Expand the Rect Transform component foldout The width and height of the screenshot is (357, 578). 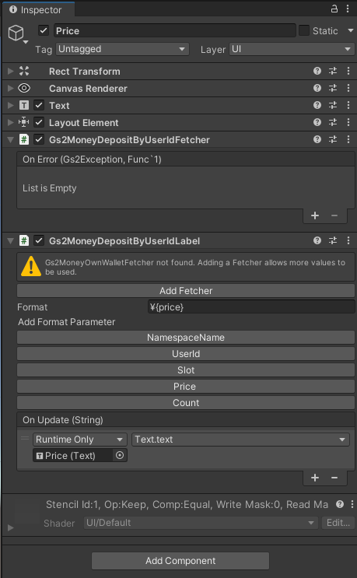11,71
